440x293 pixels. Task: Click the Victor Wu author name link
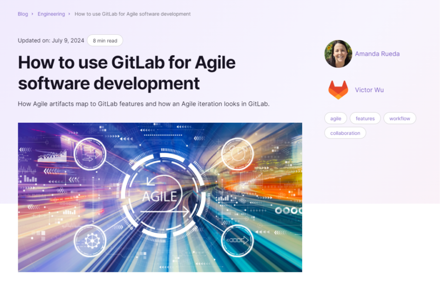point(369,90)
